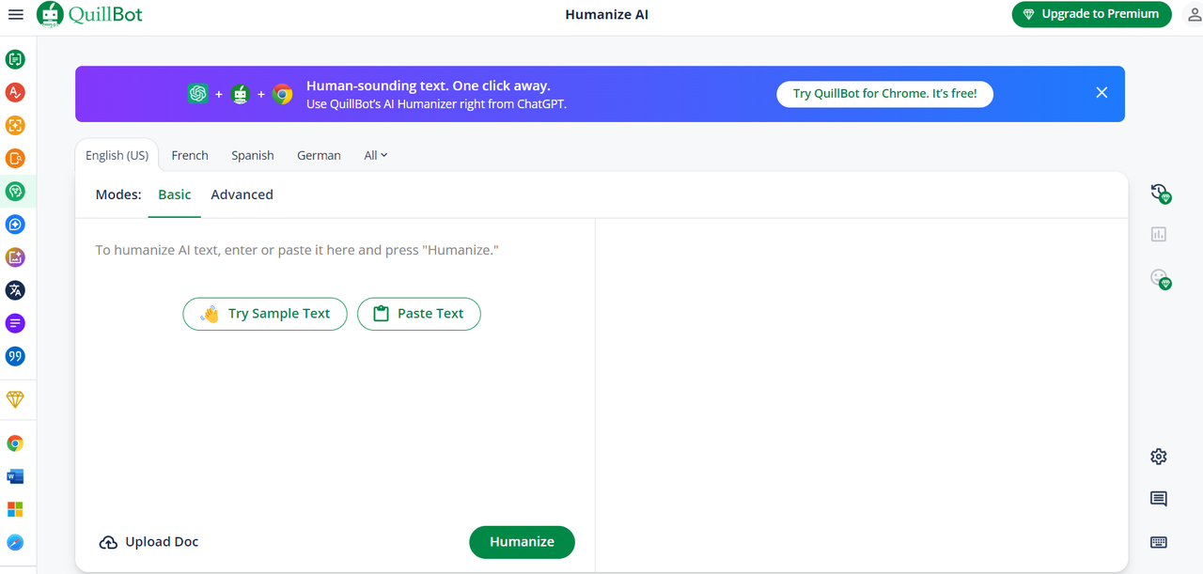Open the Feedback message icon
The width and height of the screenshot is (1203, 574).
click(1159, 499)
